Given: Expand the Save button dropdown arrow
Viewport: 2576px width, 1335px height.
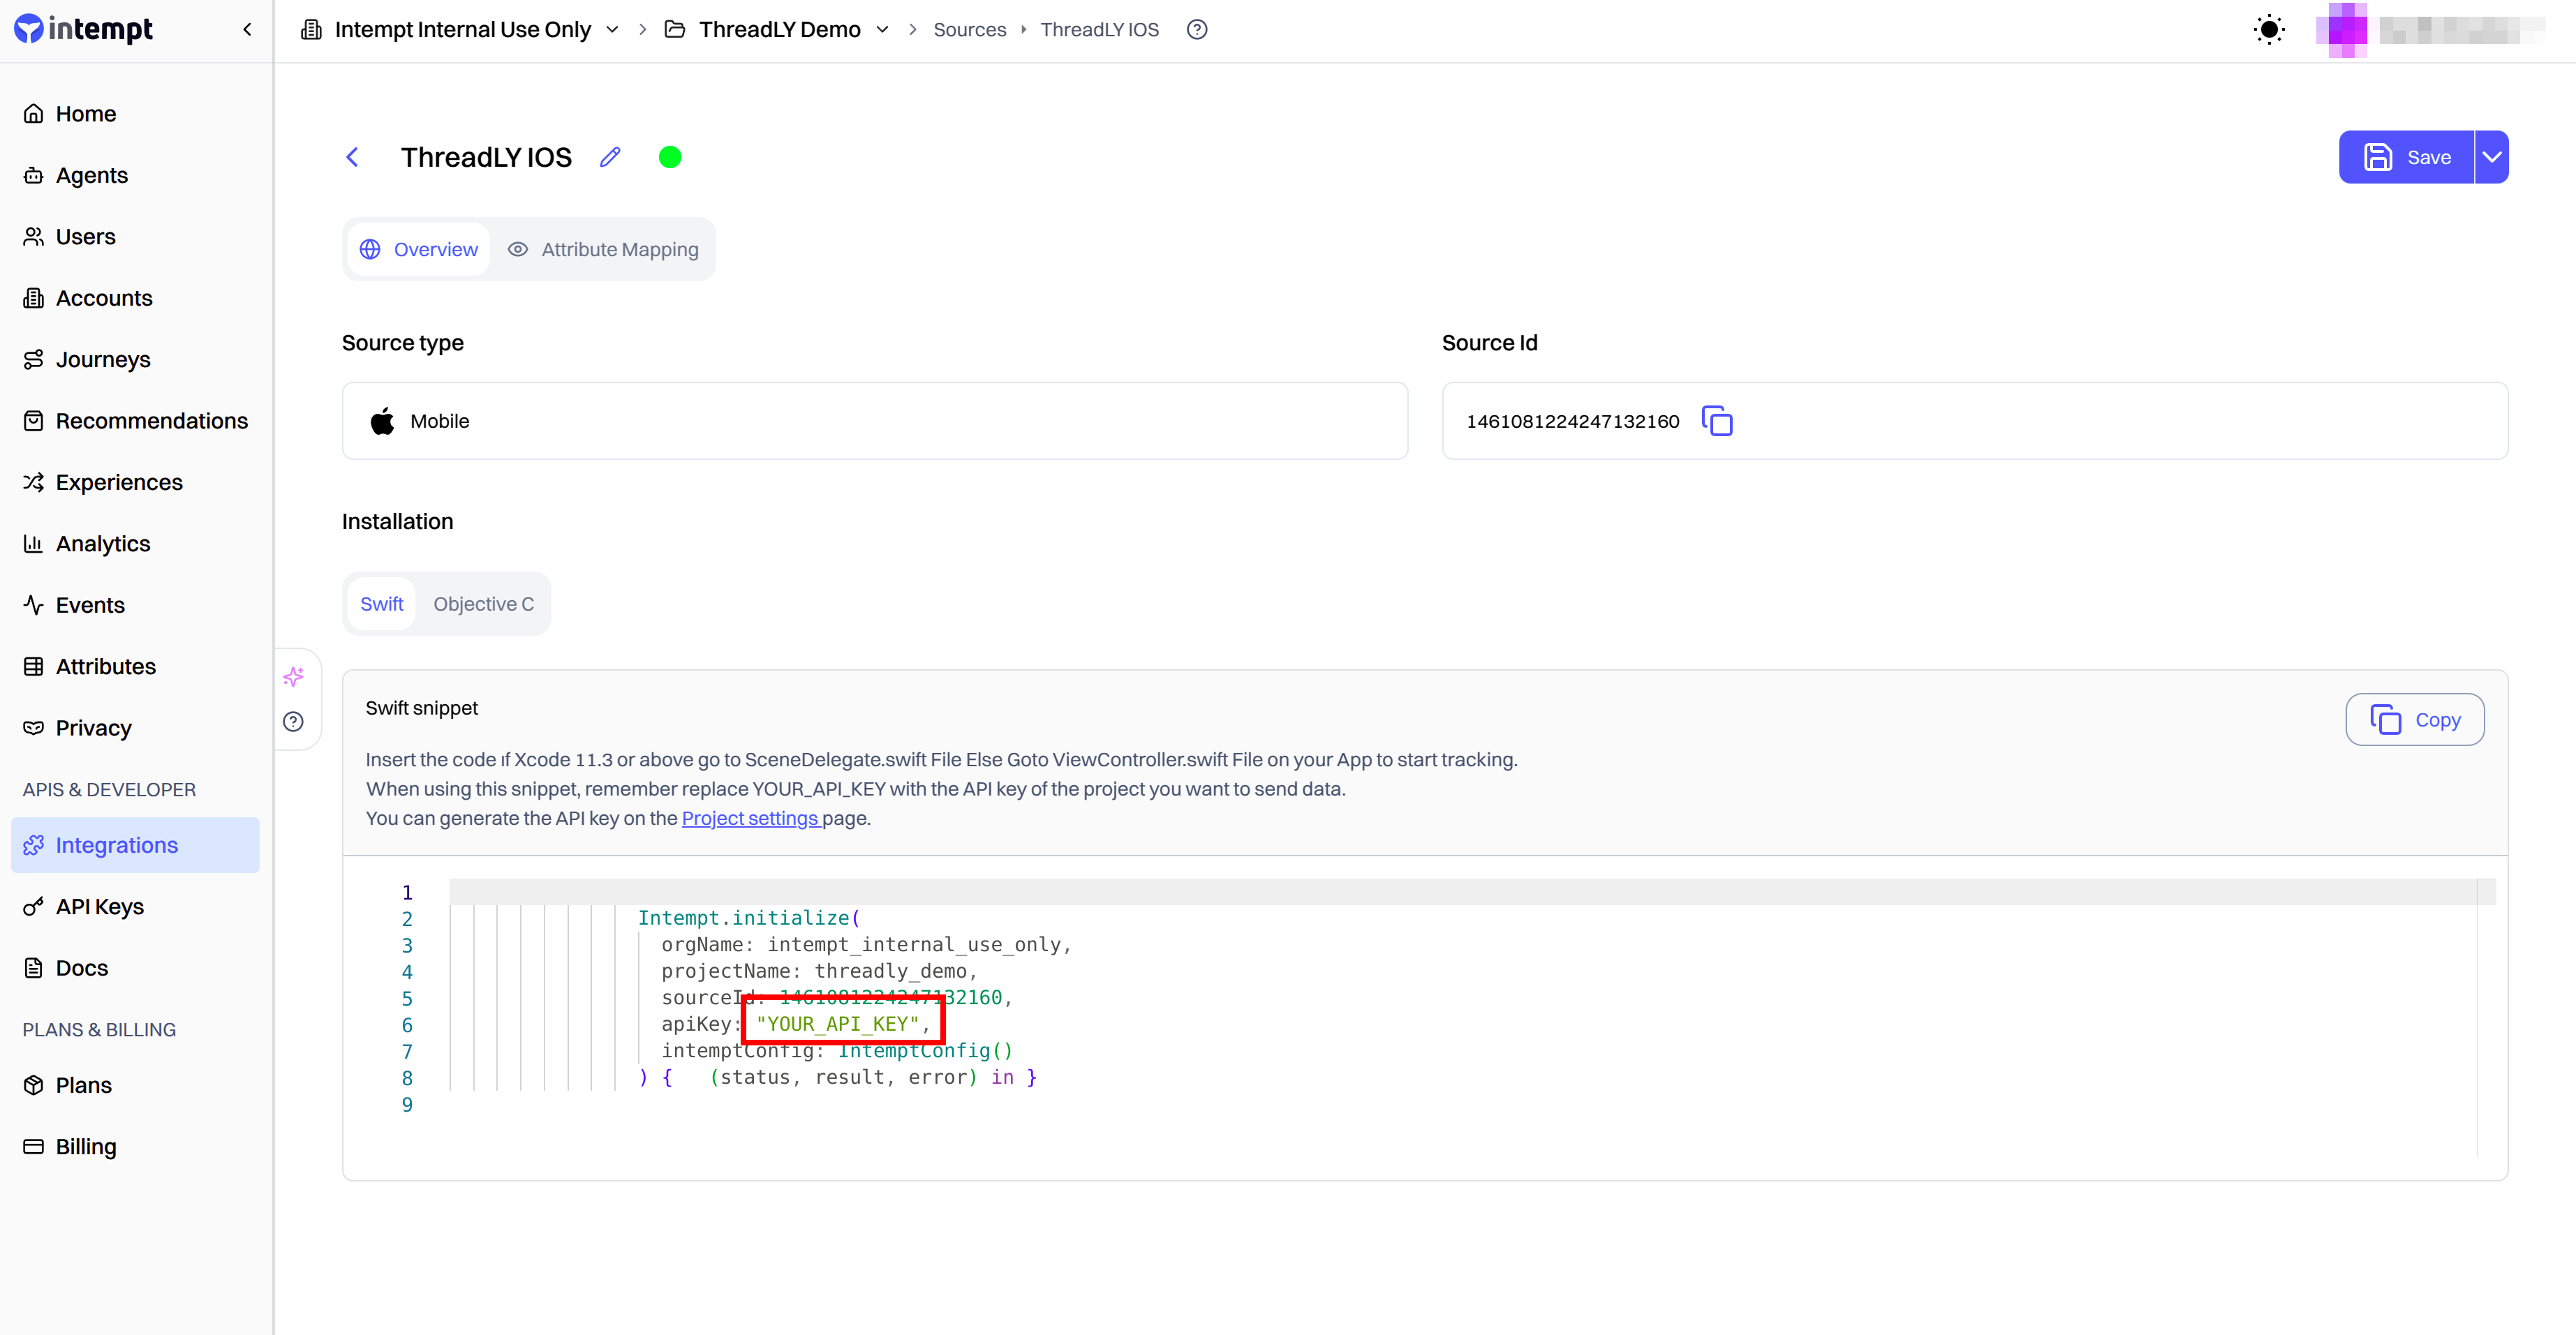Looking at the screenshot, I should tap(2492, 157).
